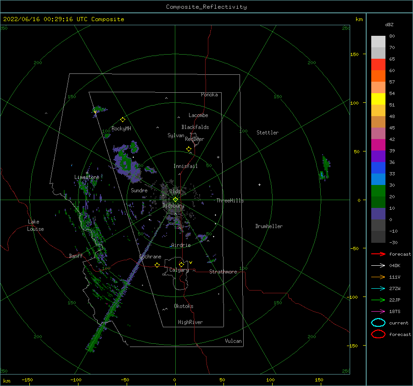Click the dBZ legend heading
Viewport: 413px width, 386px height.
coord(389,24)
